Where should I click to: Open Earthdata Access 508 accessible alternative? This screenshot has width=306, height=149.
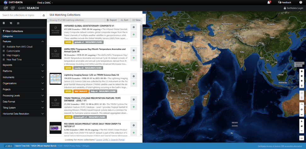(x=280, y=146)
